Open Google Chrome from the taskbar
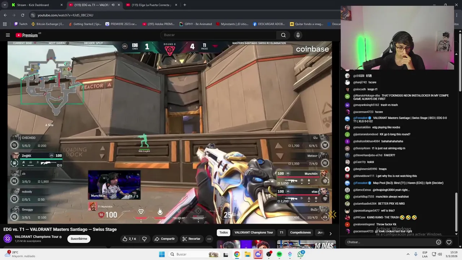Screen dimensions: 462x260 237,254
